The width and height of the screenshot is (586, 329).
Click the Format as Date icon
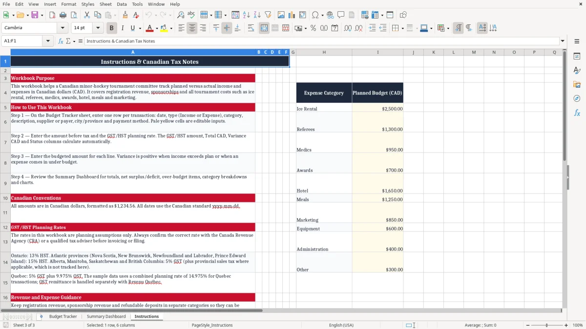335,28
